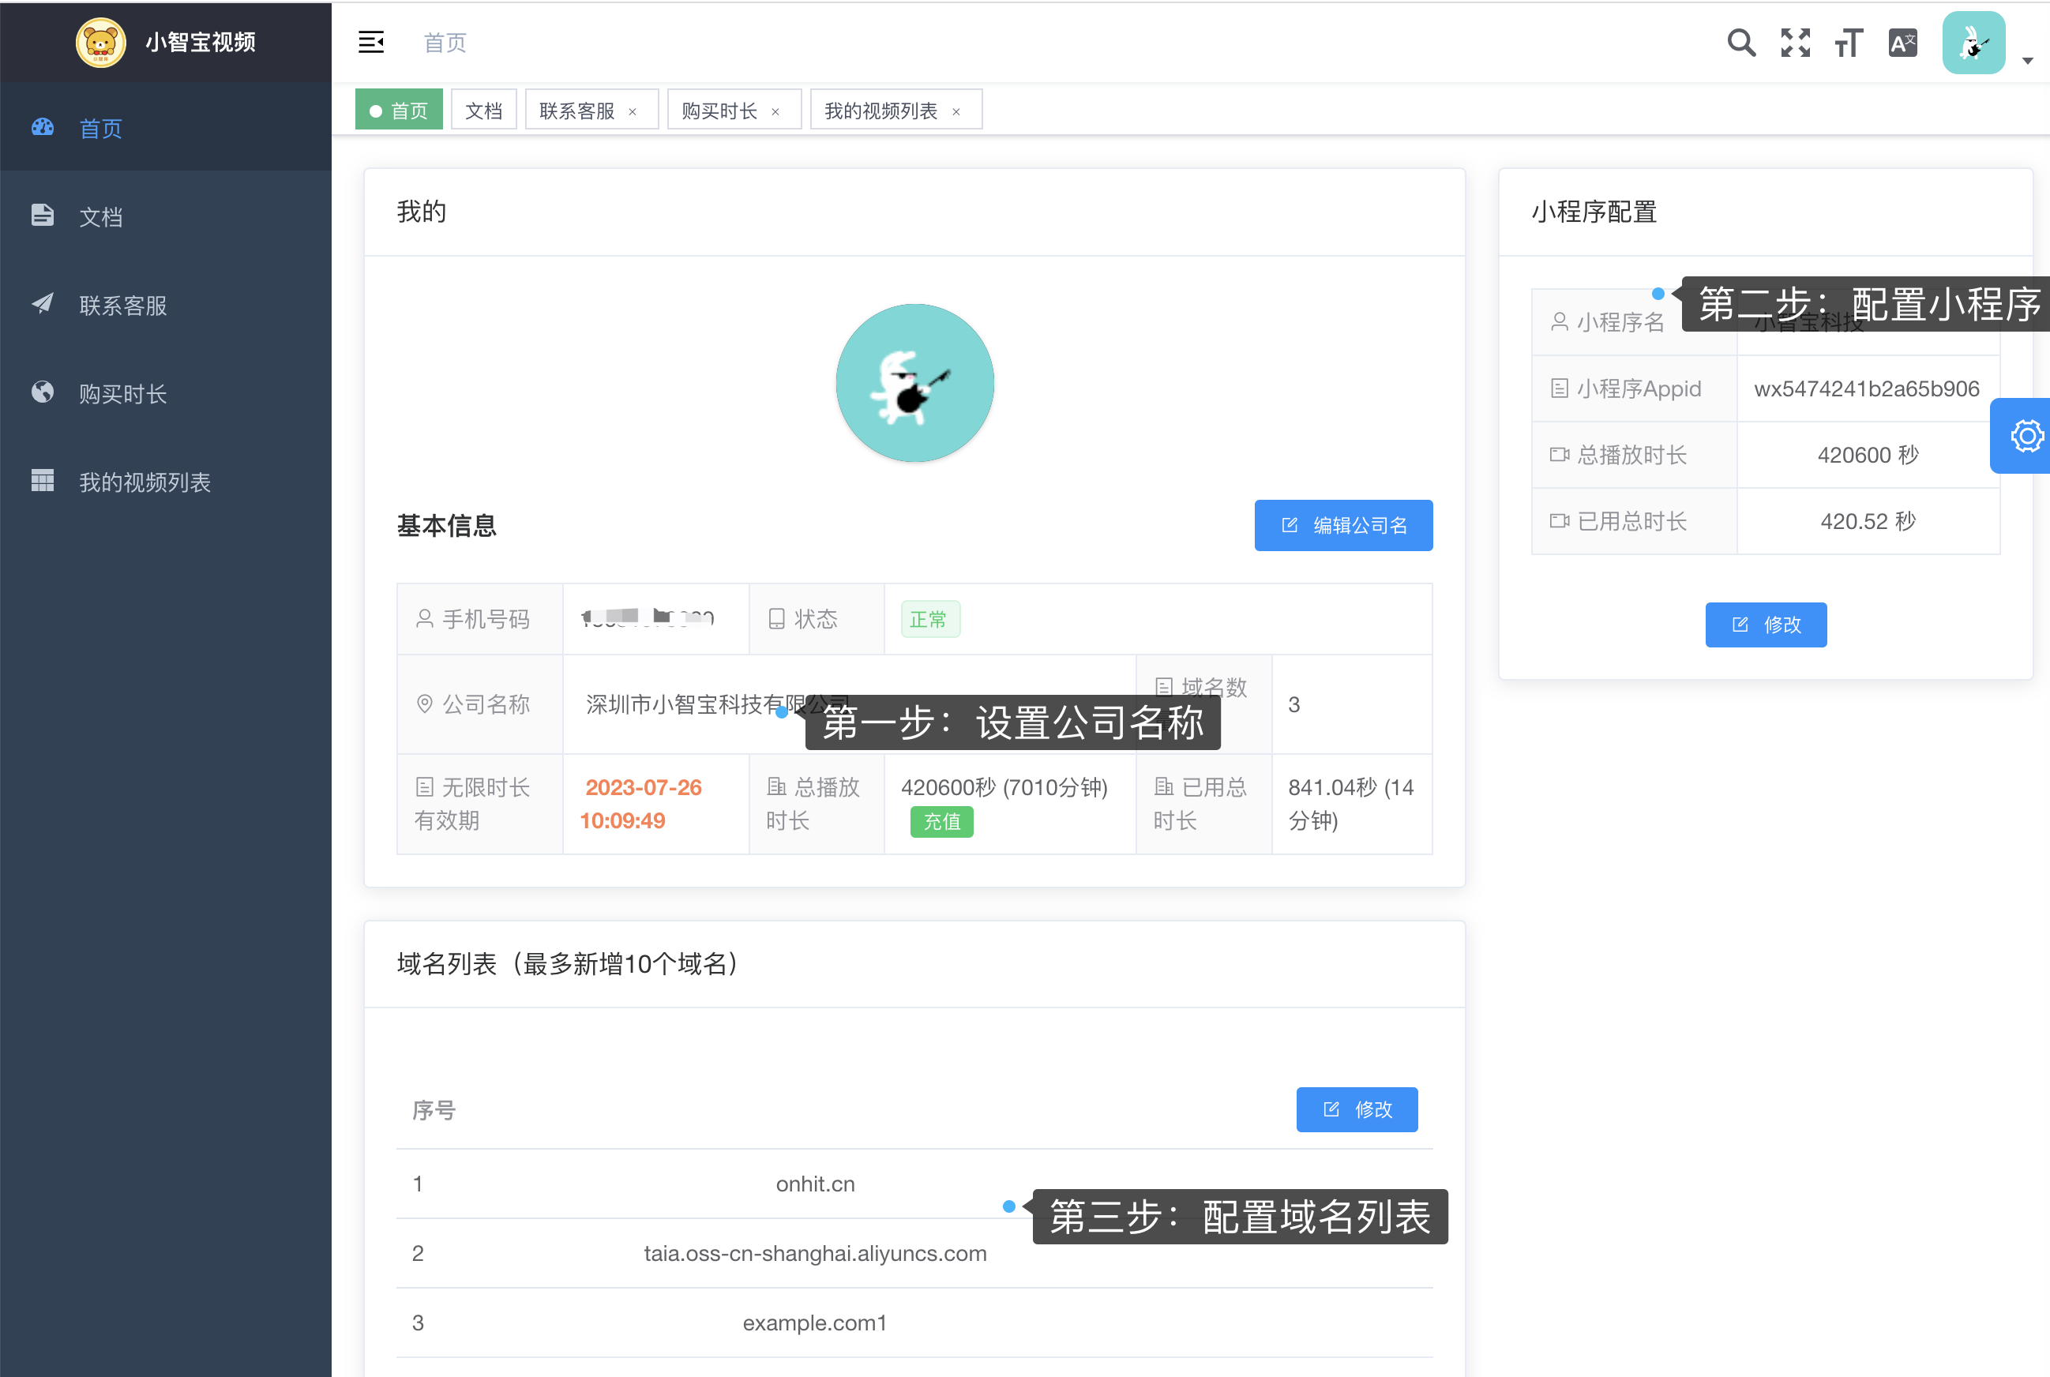
Task: Toggle fullscreen view icon
Action: (x=1795, y=42)
